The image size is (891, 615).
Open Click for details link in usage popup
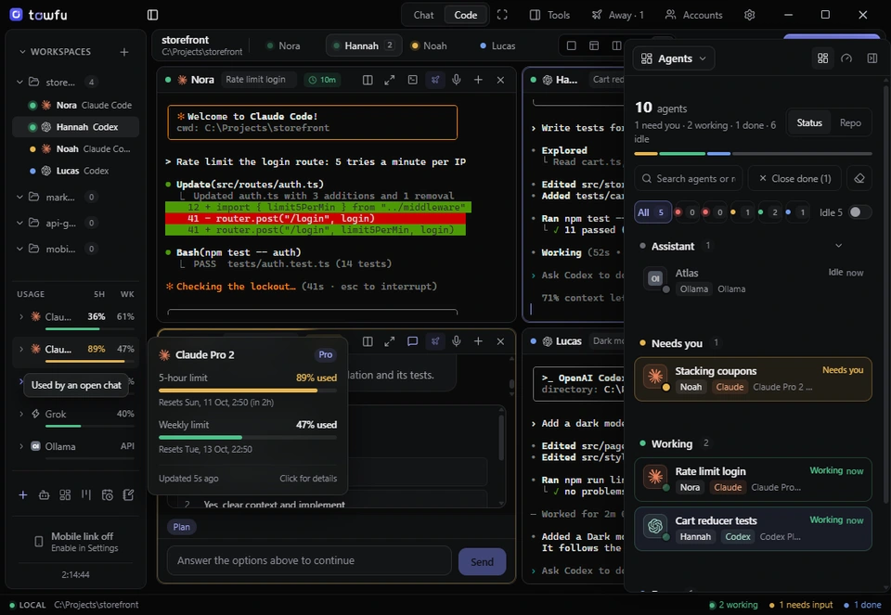click(x=308, y=479)
